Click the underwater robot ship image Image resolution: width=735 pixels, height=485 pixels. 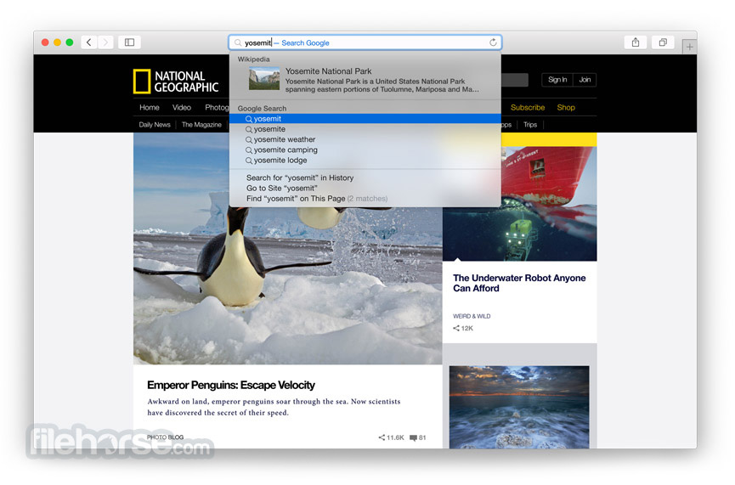[x=519, y=204]
